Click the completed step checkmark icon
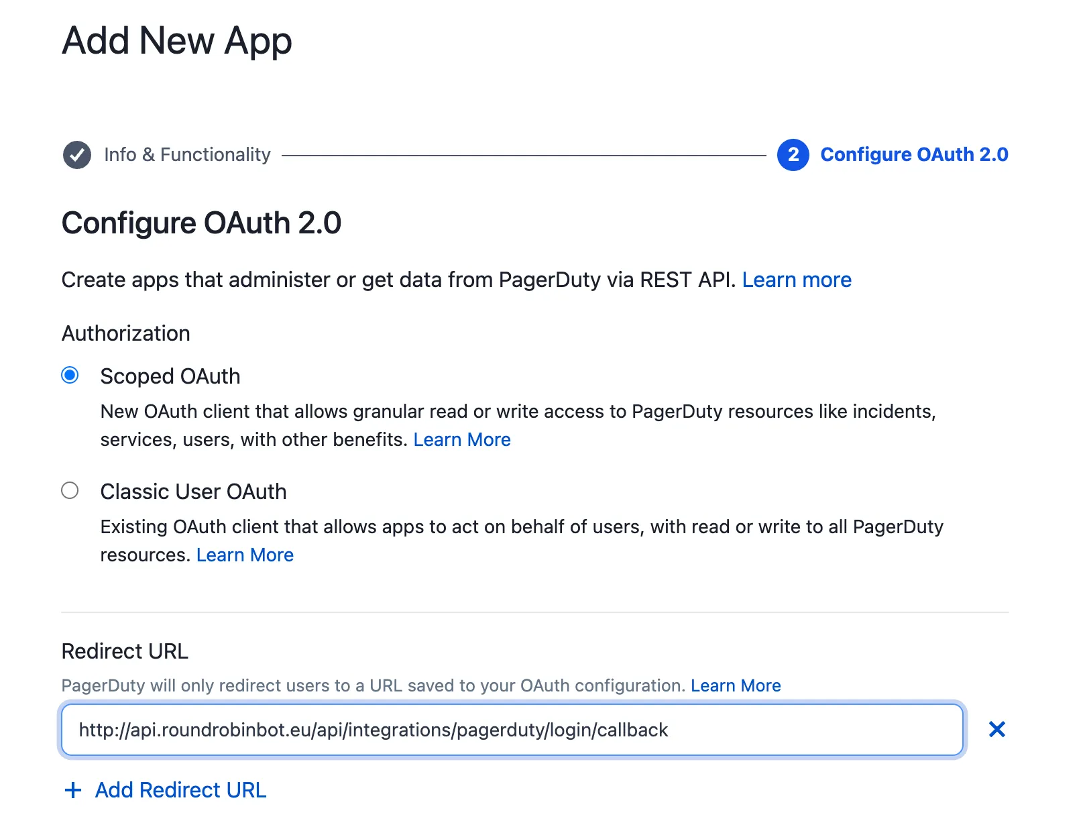 77,155
